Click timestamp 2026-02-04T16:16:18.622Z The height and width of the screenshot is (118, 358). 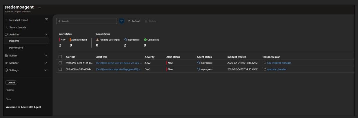tap(242, 63)
